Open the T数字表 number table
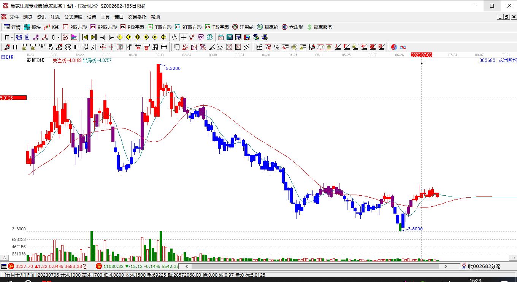This screenshot has width=517, height=282. pyautogui.click(x=217, y=27)
